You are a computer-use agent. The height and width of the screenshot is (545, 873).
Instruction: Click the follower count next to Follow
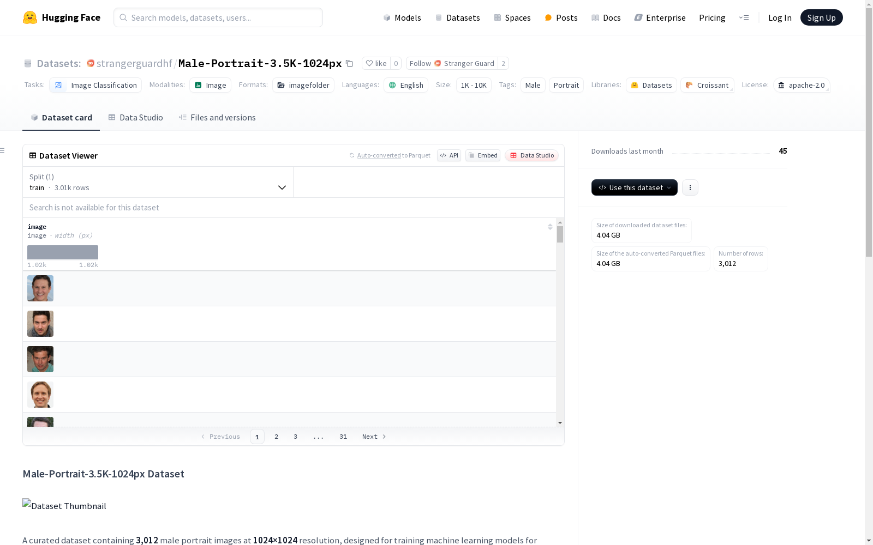pos(503,63)
